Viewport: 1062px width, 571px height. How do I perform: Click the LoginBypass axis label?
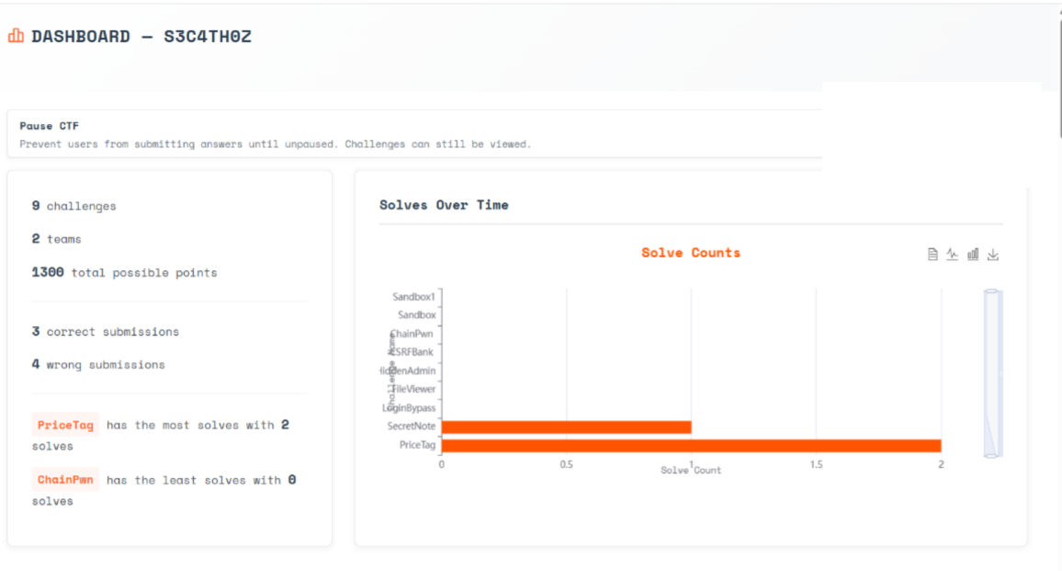(409, 407)
